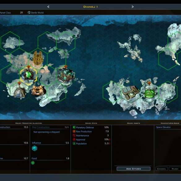
Task: Click the Add Citizen button
Action: 134,169
